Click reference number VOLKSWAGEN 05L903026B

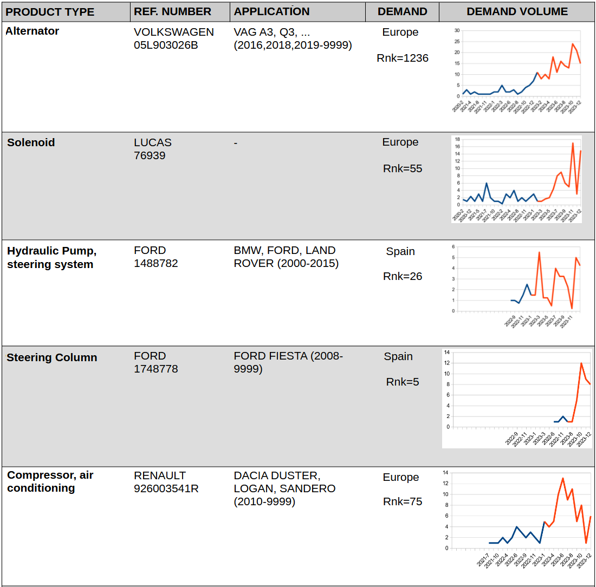click(x=174, y=38)
